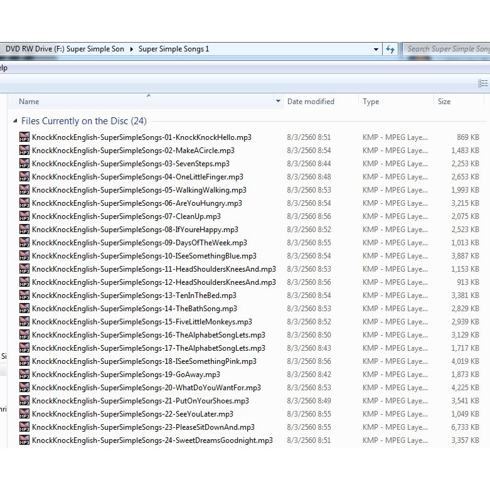Click the 24-SweetDreamsGoodnight.mp3 file icon

pos(24,440)
